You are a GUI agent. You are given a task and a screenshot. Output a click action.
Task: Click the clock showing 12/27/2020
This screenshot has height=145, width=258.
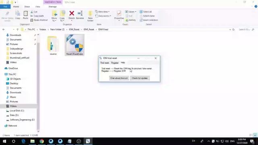[242, 141]
